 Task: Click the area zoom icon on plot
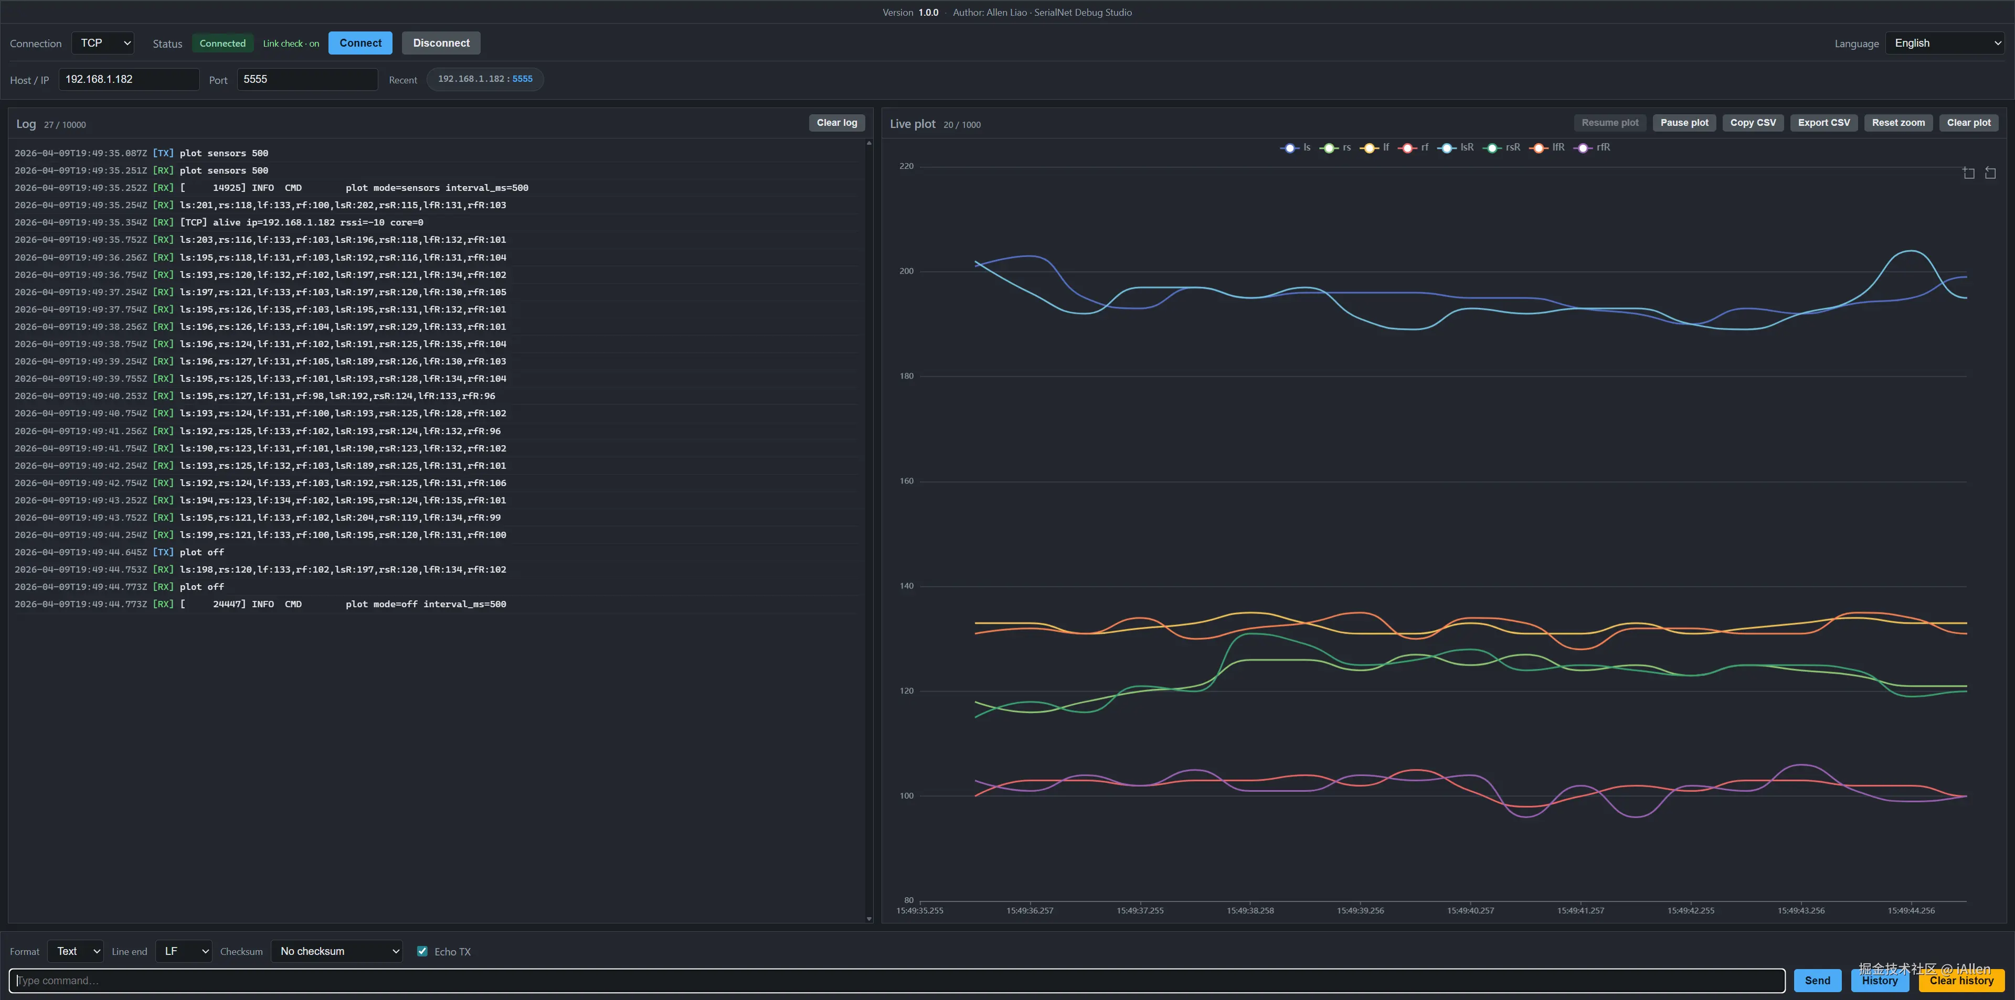[x=1968, y=173]
